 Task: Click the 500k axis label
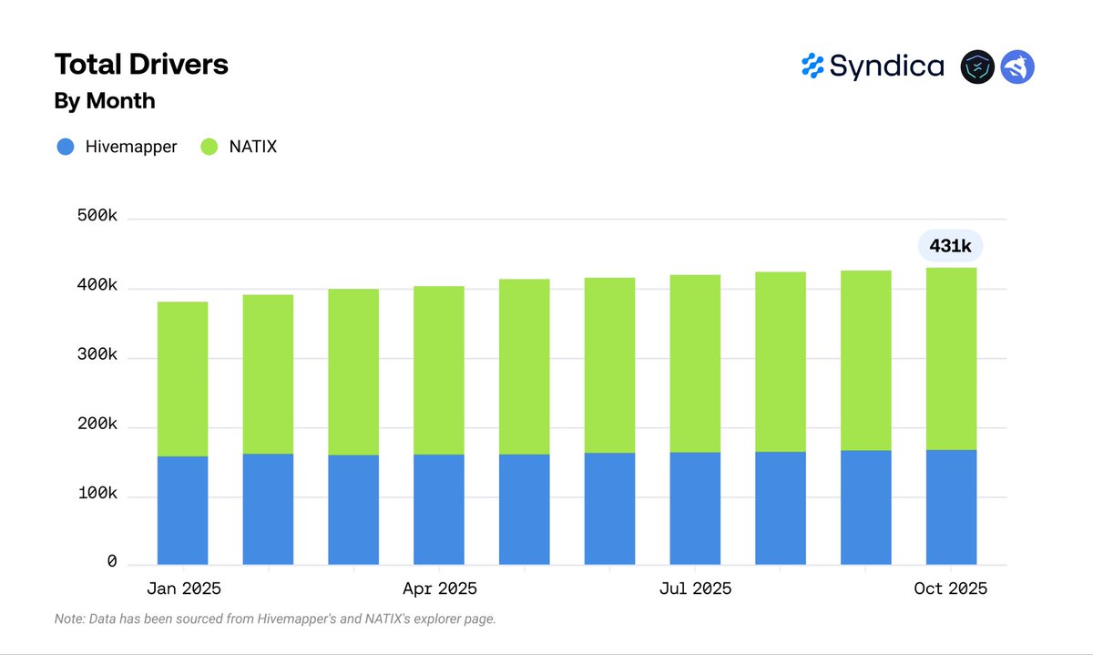(x=96, y=217)
